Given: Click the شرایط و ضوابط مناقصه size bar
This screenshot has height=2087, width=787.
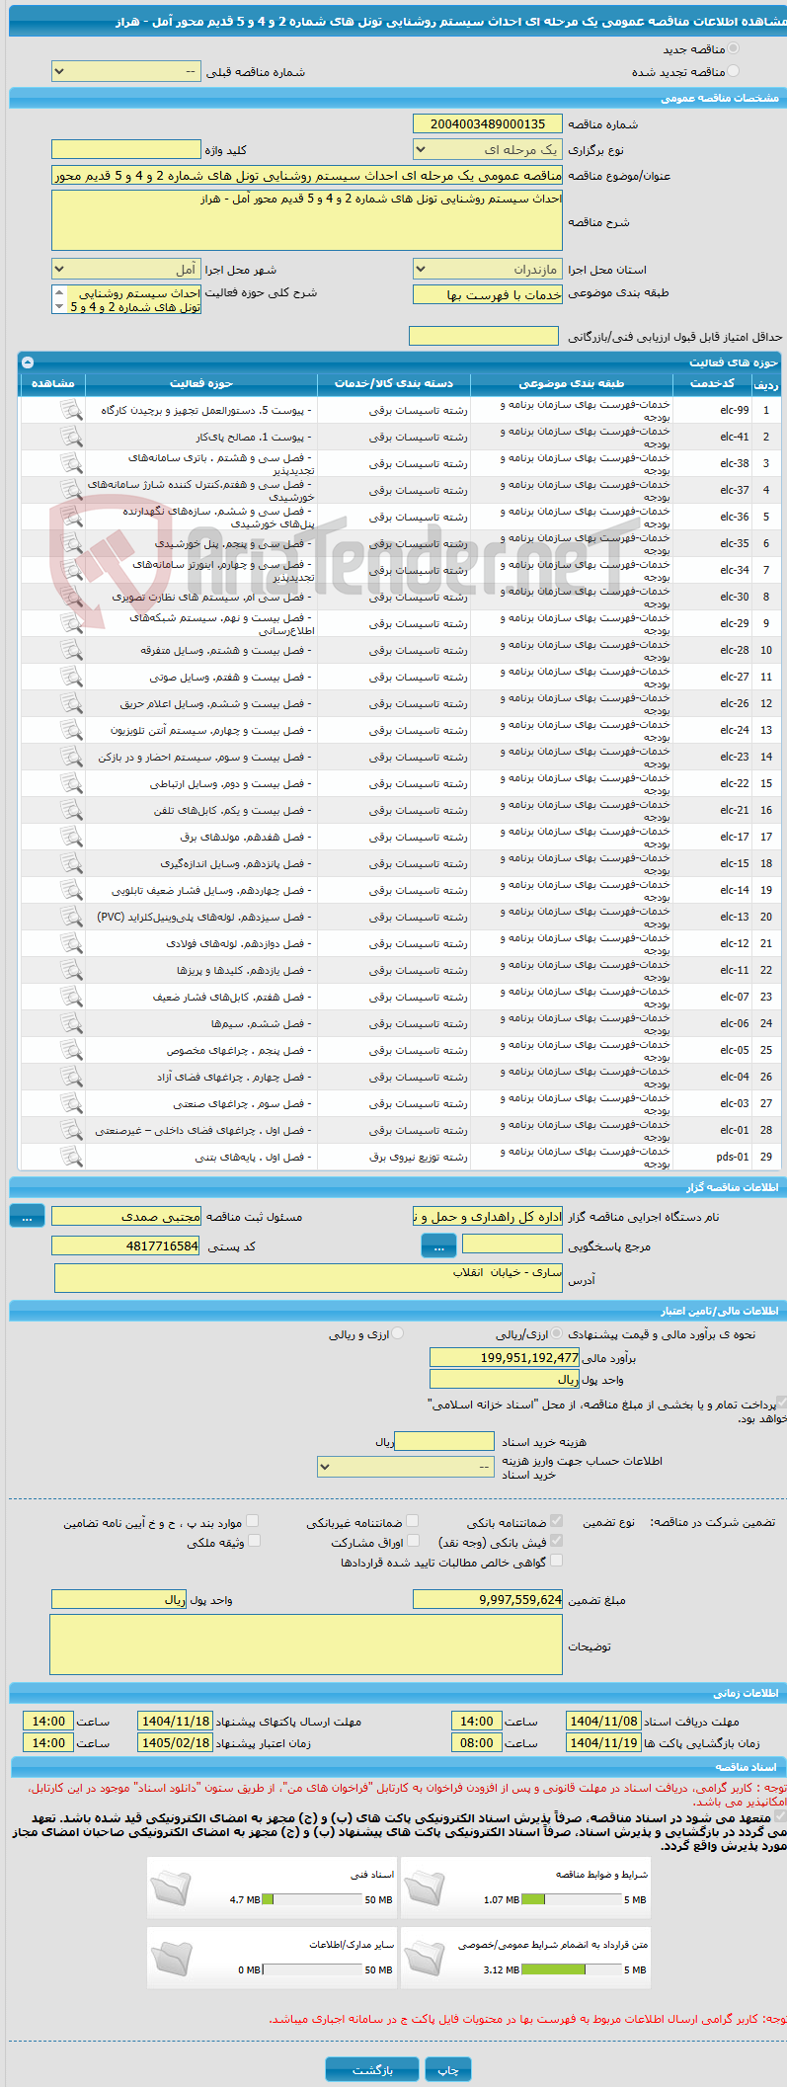Looking at the screenshot, I should pyautogui.click(x=571, y=1899).
